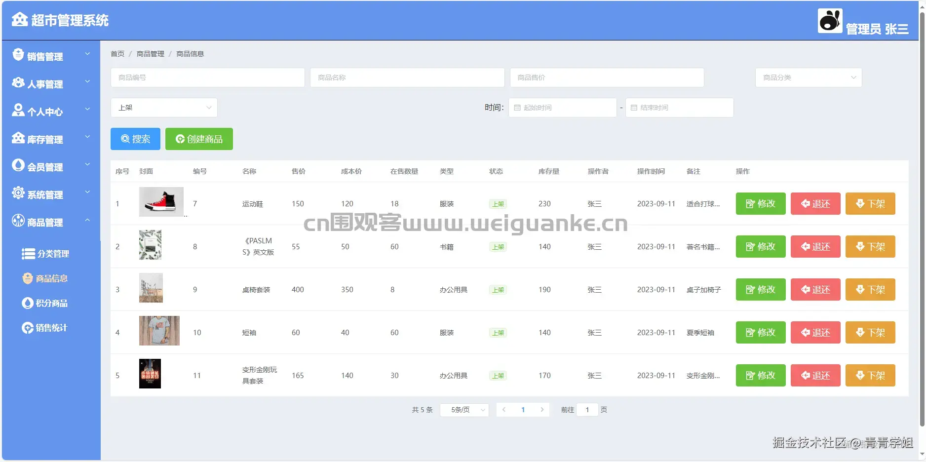The image size is (926, 462).
Task: Focus the 商品编号 input field
Action: point(207,77)
